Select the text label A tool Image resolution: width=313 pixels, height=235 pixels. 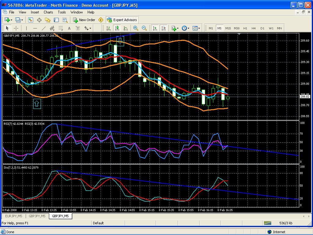tap(69, 28)
